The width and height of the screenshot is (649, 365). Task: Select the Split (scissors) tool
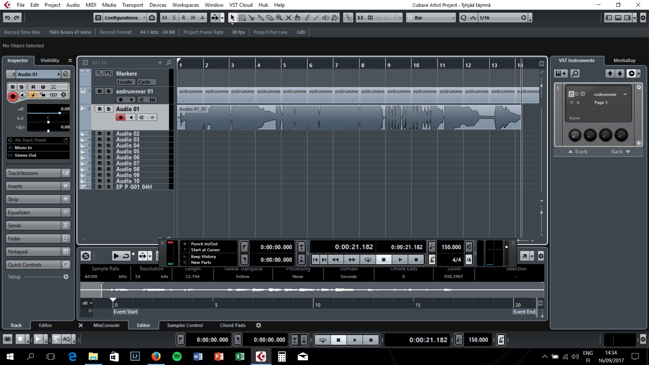(251, 18)
